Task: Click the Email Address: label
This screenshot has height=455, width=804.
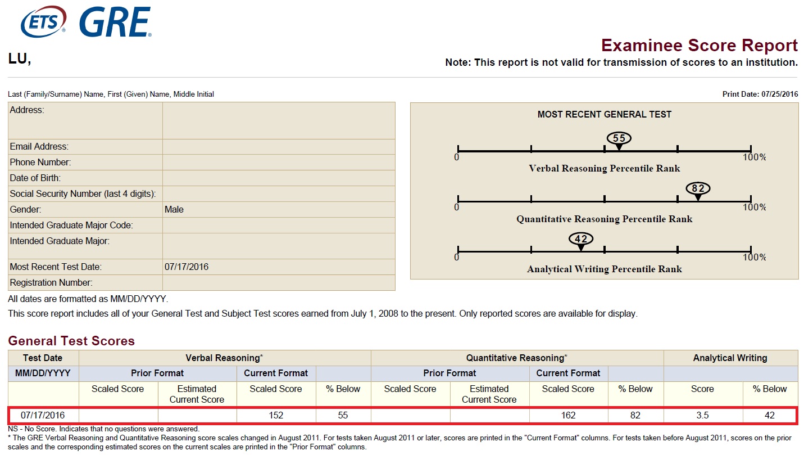Action: tap(39, 147)
